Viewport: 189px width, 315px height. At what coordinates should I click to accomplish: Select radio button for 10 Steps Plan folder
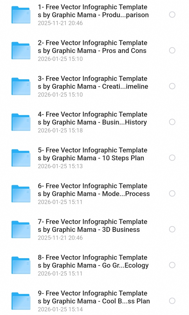(172, 158)
